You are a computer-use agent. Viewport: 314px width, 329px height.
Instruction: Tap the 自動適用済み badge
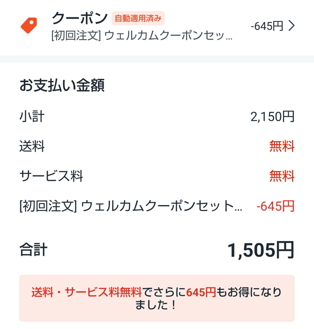[x=138, y=18]
